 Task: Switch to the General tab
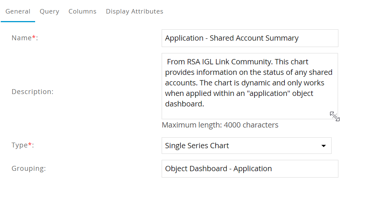click(x=18, y=11)
